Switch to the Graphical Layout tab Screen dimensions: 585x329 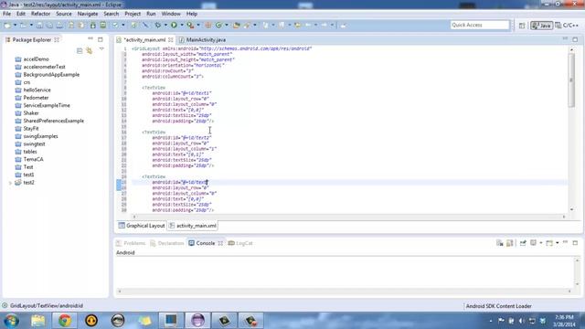click(x=142, y=226)
